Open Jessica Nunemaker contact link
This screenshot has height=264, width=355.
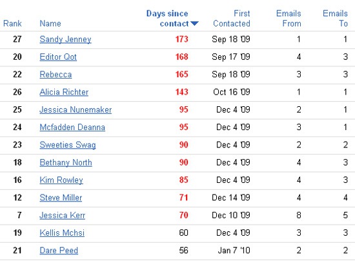76,109
